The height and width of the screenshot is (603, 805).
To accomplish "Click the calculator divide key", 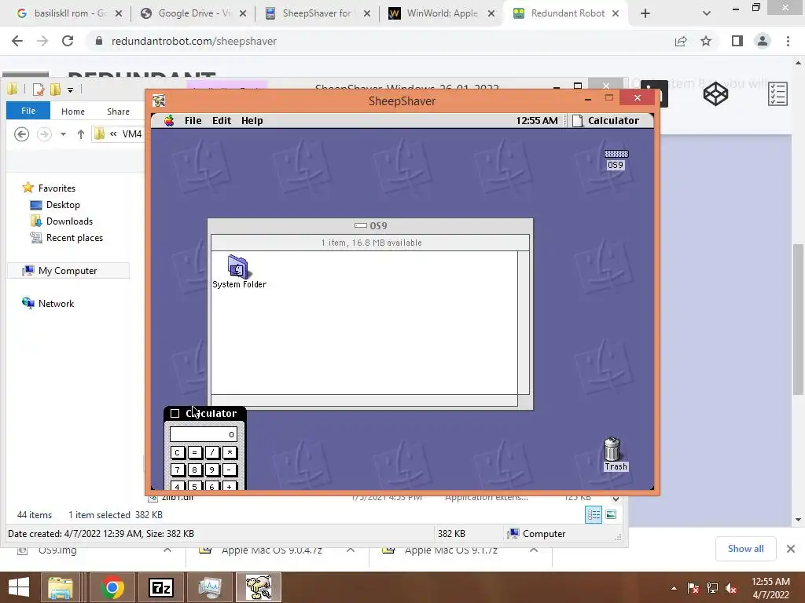I will [212, 453].
